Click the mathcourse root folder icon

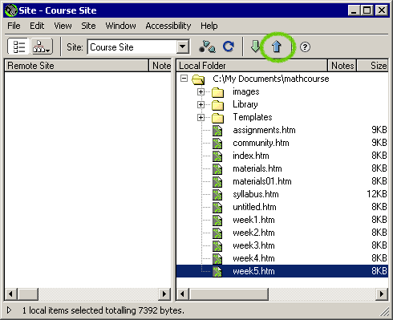pos(198,79)
